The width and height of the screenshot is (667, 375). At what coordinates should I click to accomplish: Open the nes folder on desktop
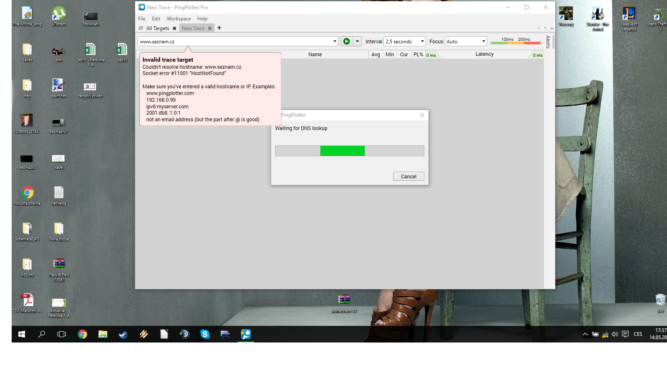[27, 88]
